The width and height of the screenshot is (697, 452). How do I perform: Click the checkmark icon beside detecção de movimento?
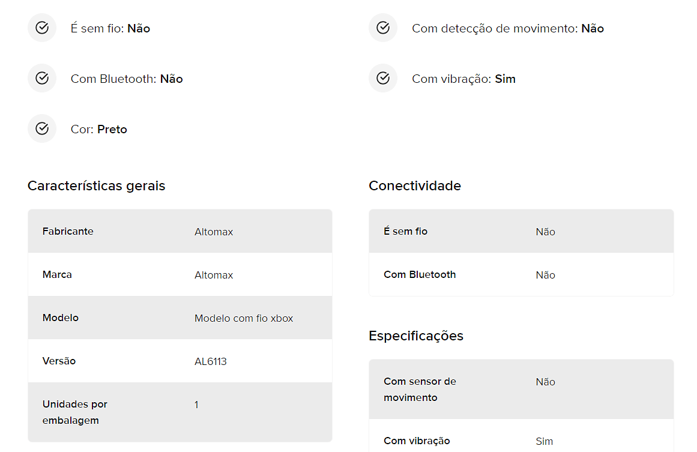click(383, 28)
